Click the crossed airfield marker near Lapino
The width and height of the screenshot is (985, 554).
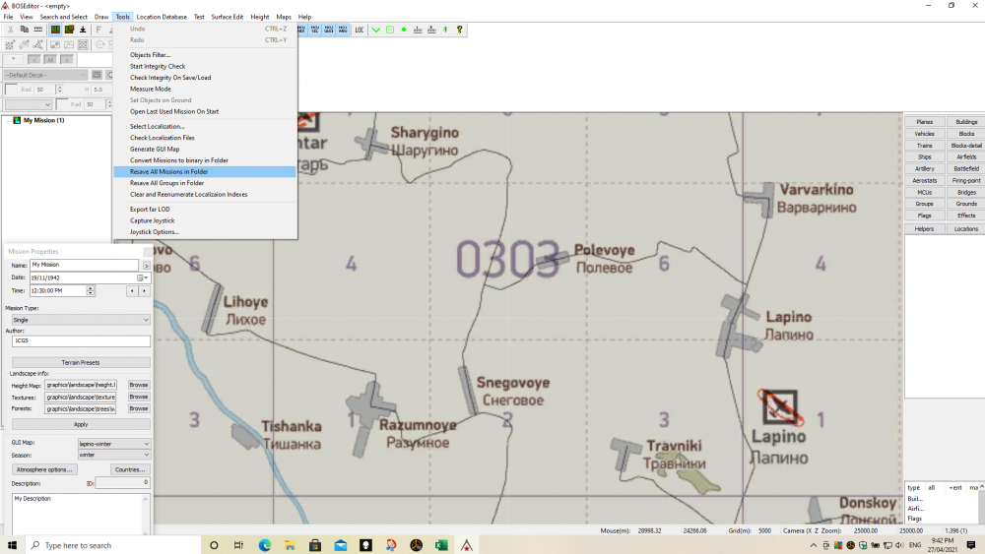point(781,405)
